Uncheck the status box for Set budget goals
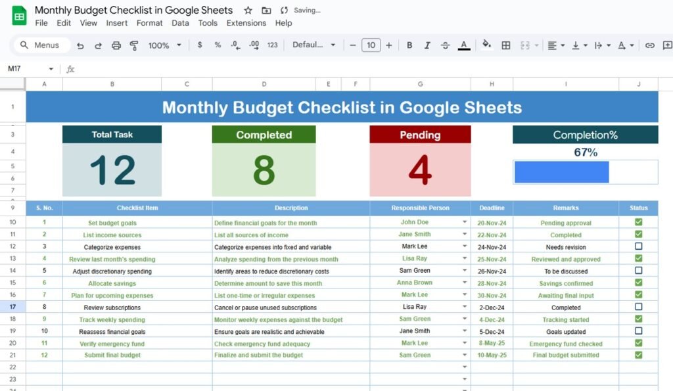This screenshot has height=391, width=673. [638, 222]
